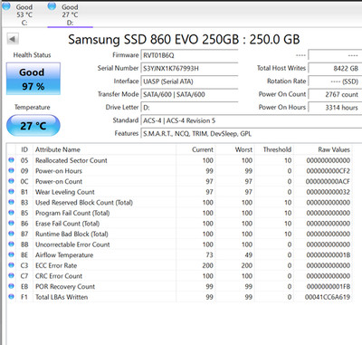
Task: Select the C: drive tab at 53 °C
Action: click(x=24, y=14)
